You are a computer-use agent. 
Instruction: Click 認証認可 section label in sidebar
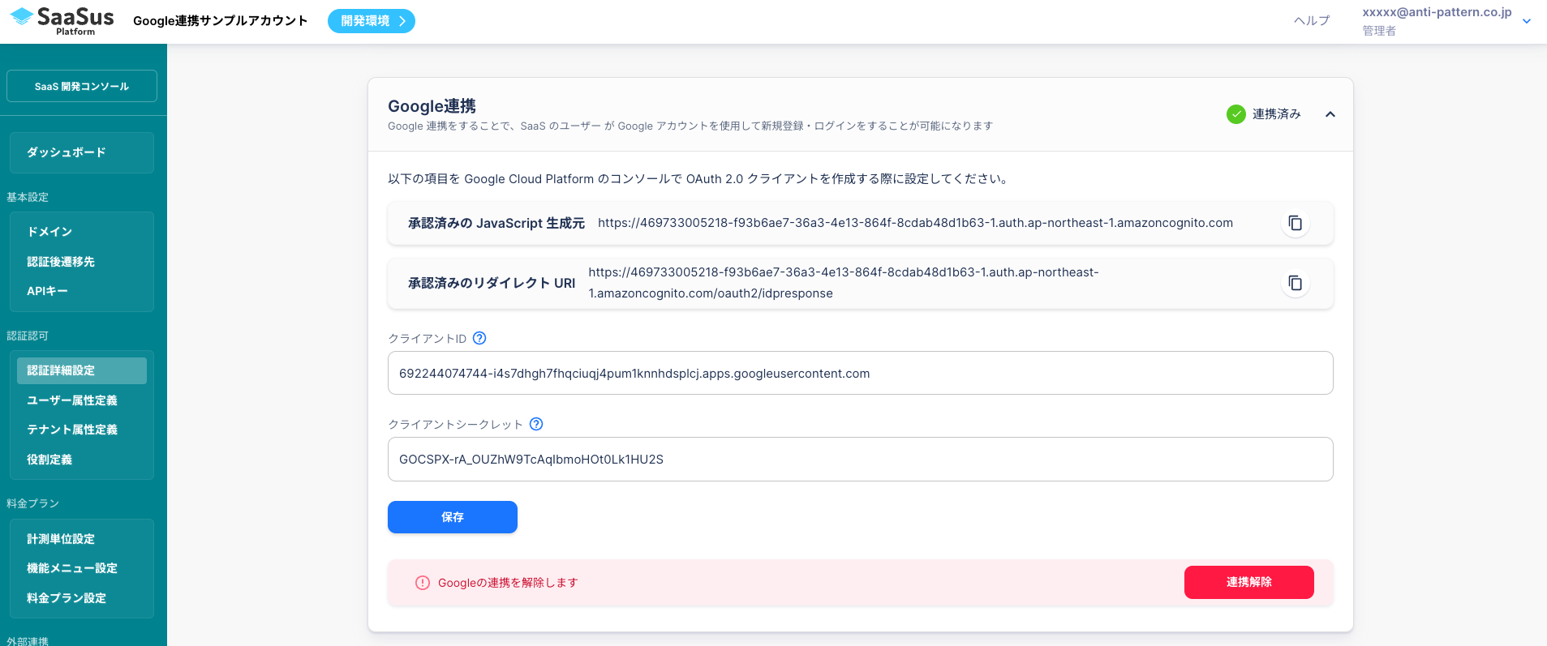click(28, 336)
